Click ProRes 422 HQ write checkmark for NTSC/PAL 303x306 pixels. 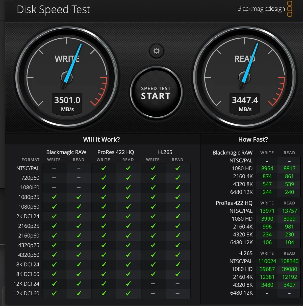(x=104, y=168)
